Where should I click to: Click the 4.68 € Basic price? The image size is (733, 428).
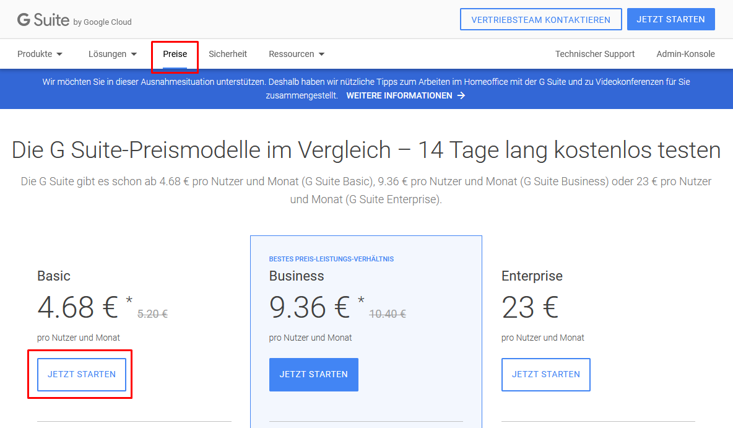[77, 307]
